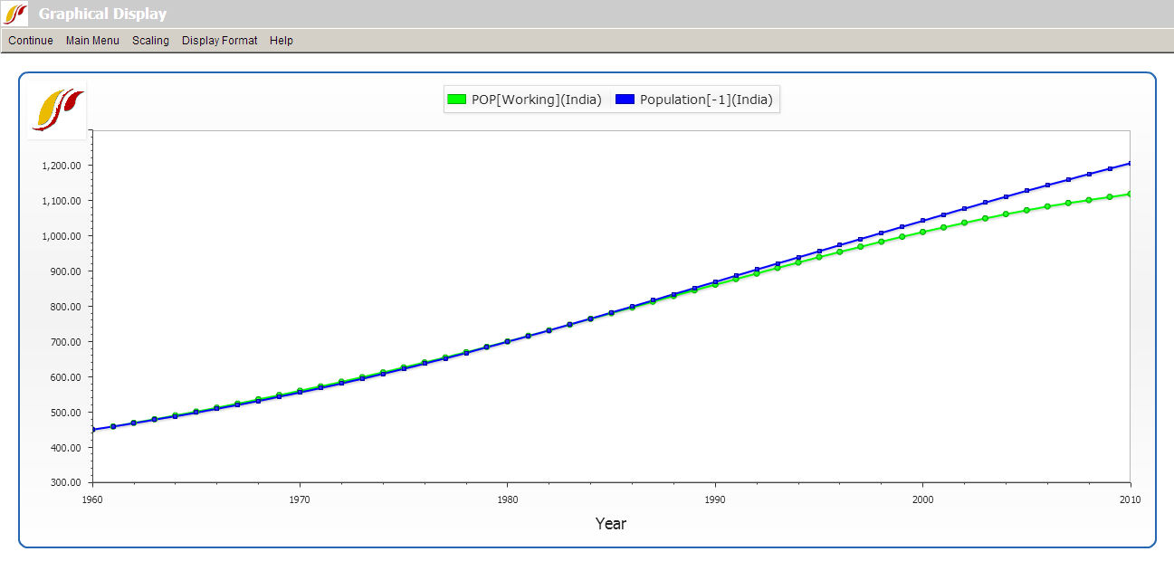Click the green POP[Working] legend swatch

pos(457,100)
